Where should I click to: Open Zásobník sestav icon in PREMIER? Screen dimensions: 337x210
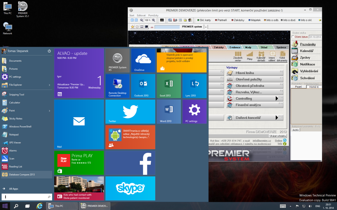point(238,56)
